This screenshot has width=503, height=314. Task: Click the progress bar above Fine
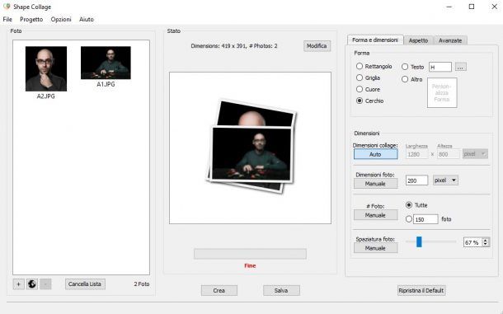(250, 254)
